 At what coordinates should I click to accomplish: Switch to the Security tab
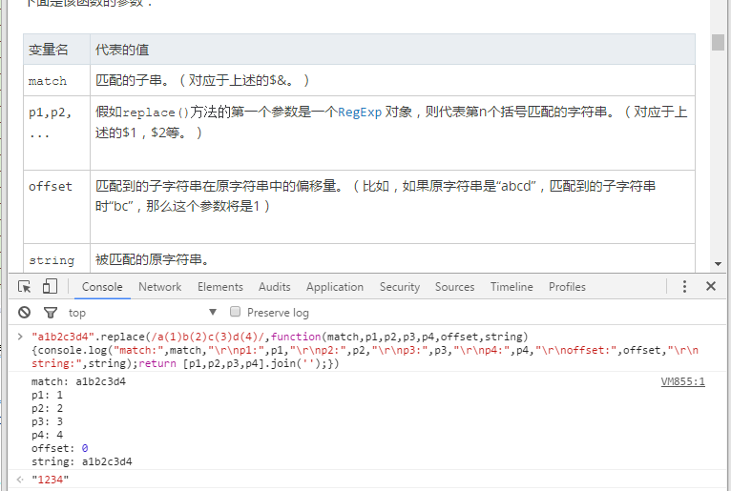coord(400,286)
